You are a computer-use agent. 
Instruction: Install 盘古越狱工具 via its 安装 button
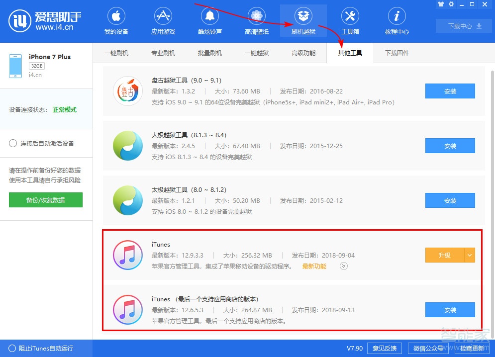point(450,91)
